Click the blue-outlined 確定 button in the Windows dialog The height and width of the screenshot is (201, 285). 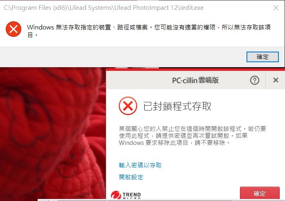262,57
